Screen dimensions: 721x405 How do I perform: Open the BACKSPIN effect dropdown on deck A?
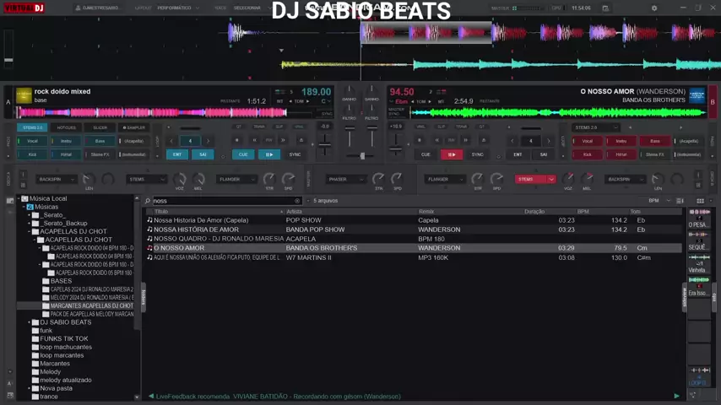tap(56, 179)
